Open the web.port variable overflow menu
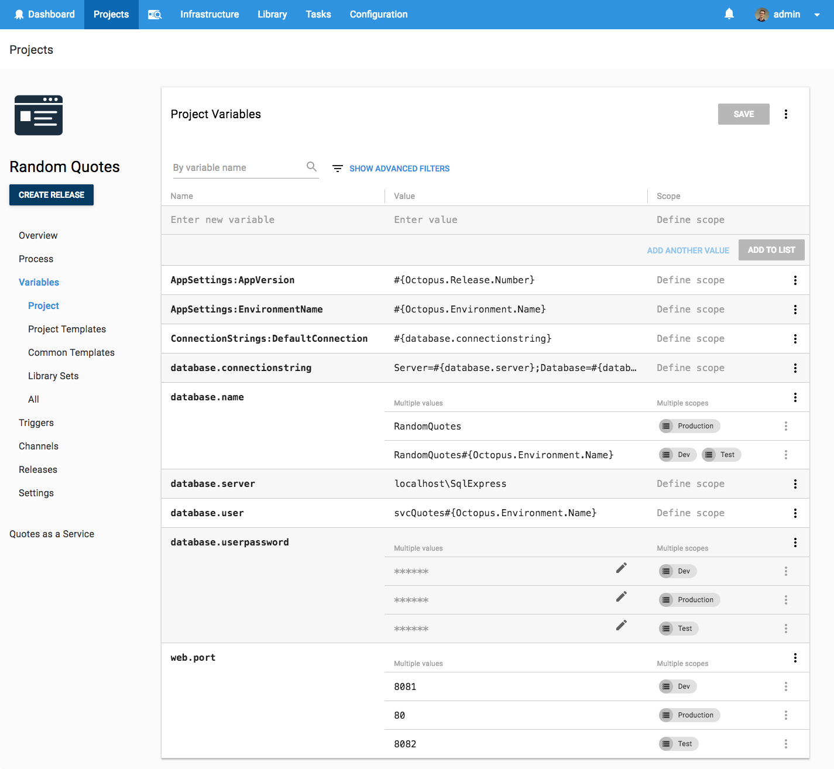 tap(795, 658)
